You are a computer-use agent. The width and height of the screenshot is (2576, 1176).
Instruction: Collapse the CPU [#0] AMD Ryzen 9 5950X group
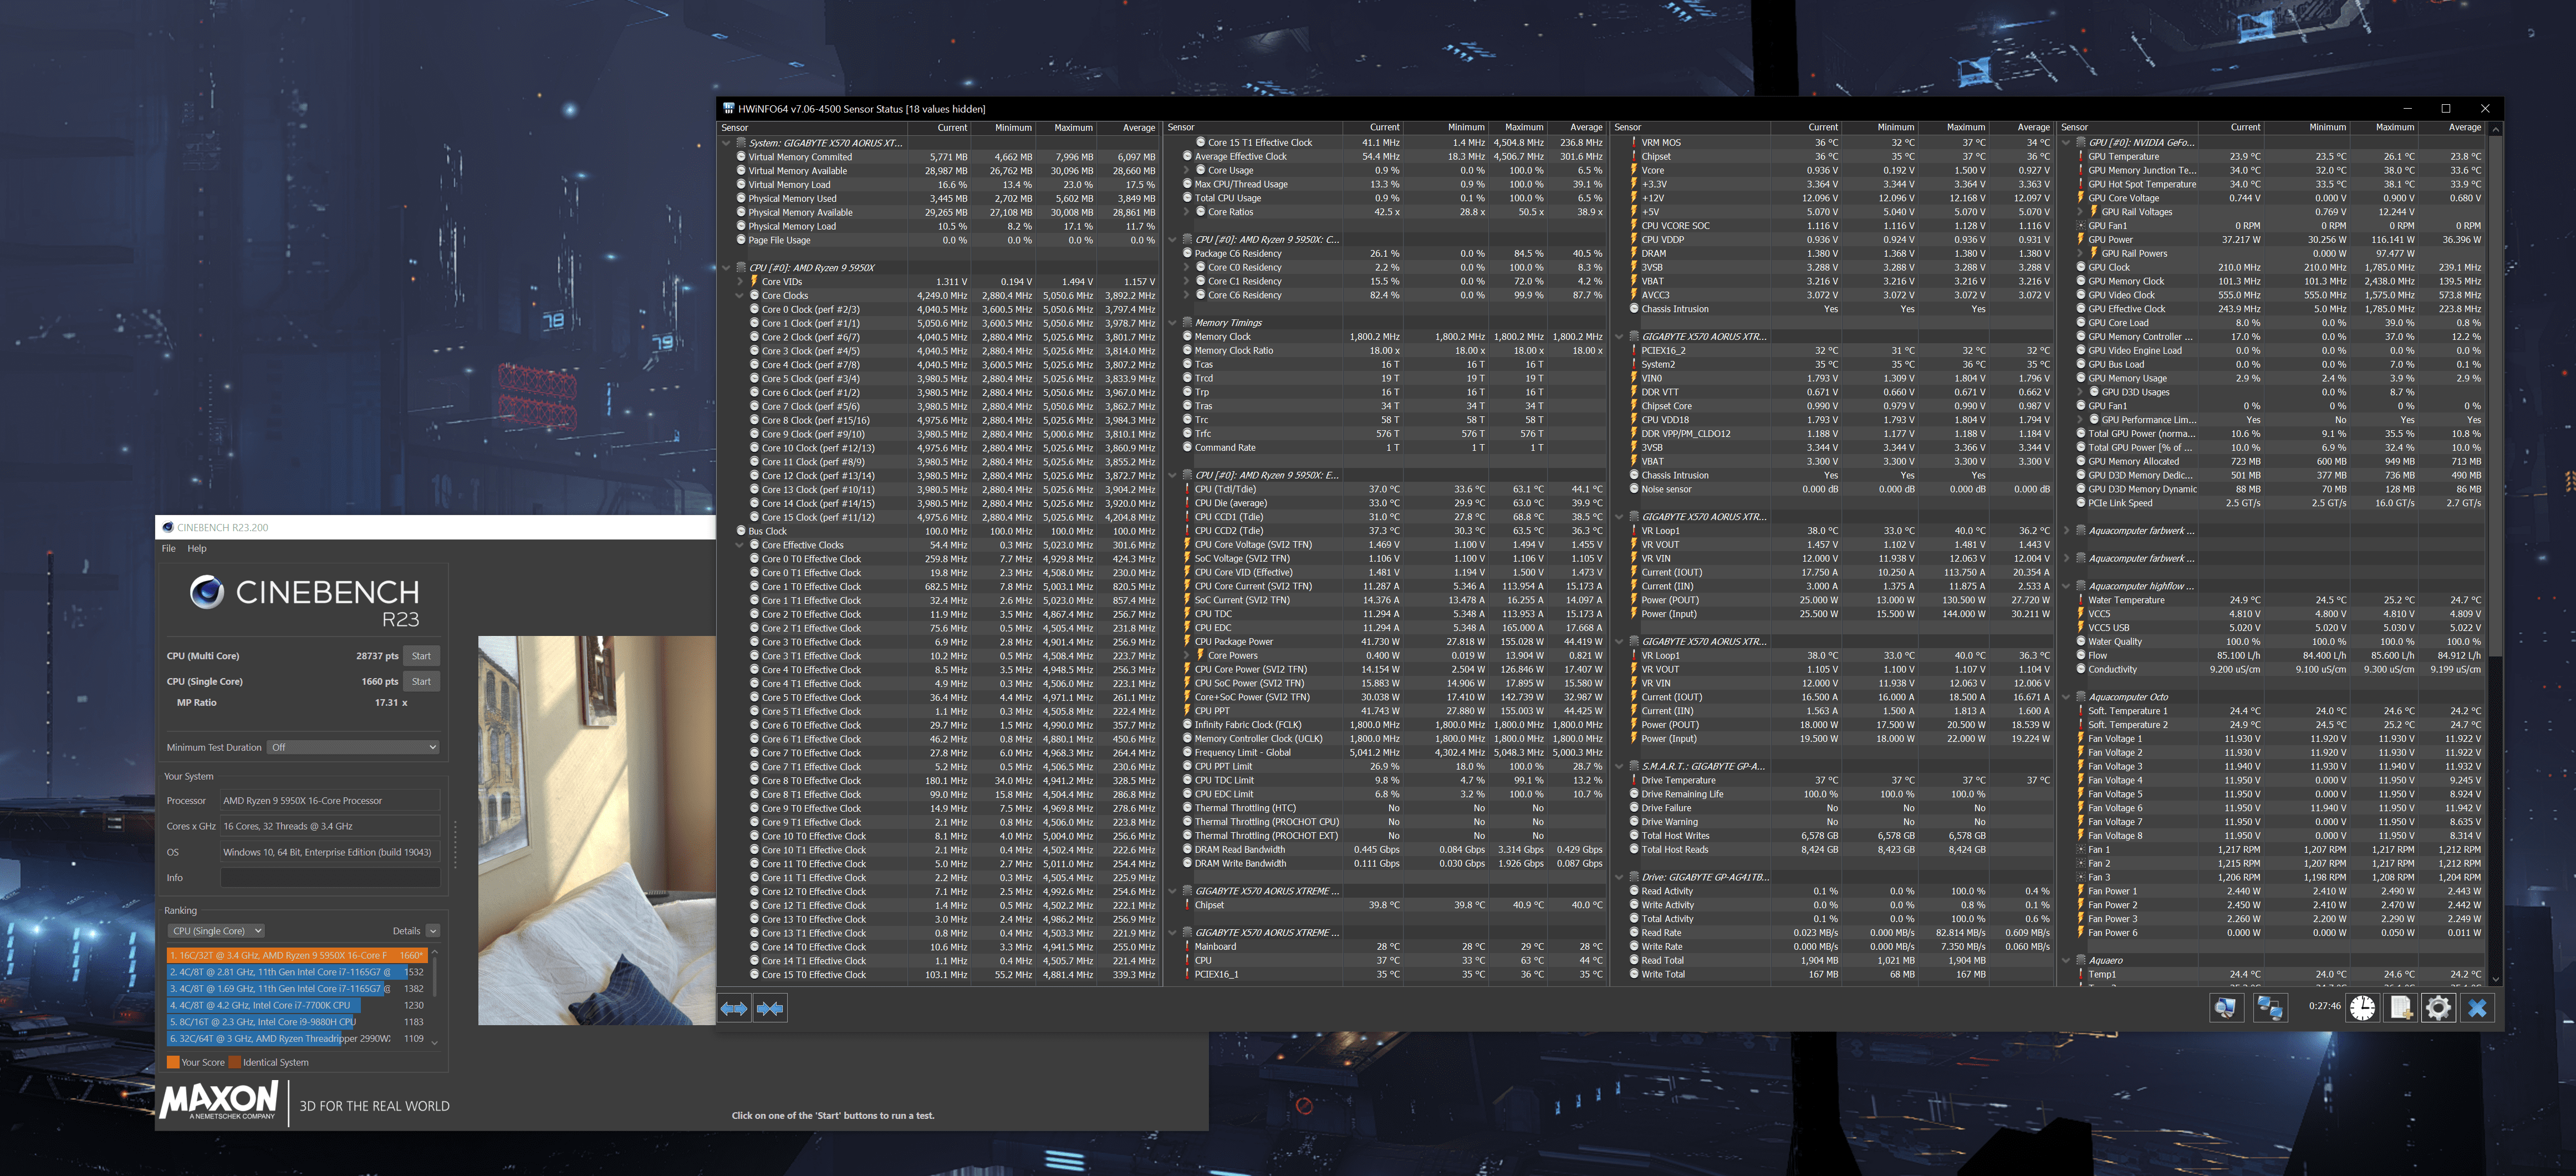pos(727,267)
